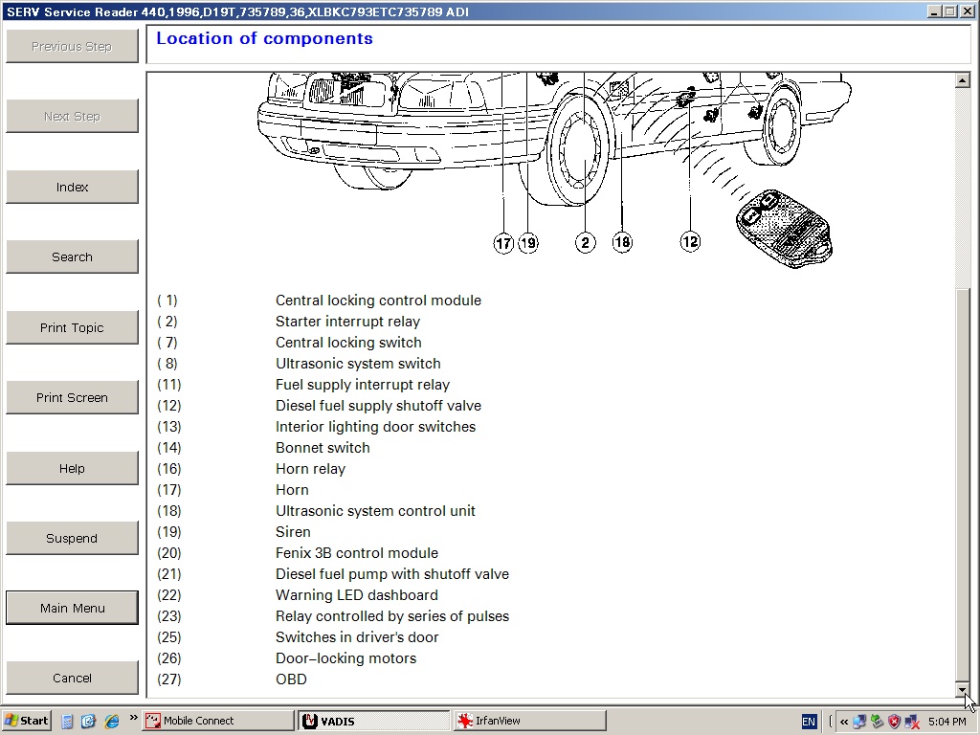Viewport: 980px width, 735px height.
Task: Click the EN language indicator
Action: pos(808,722)
